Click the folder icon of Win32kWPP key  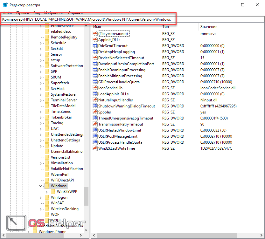coord(53,192)
